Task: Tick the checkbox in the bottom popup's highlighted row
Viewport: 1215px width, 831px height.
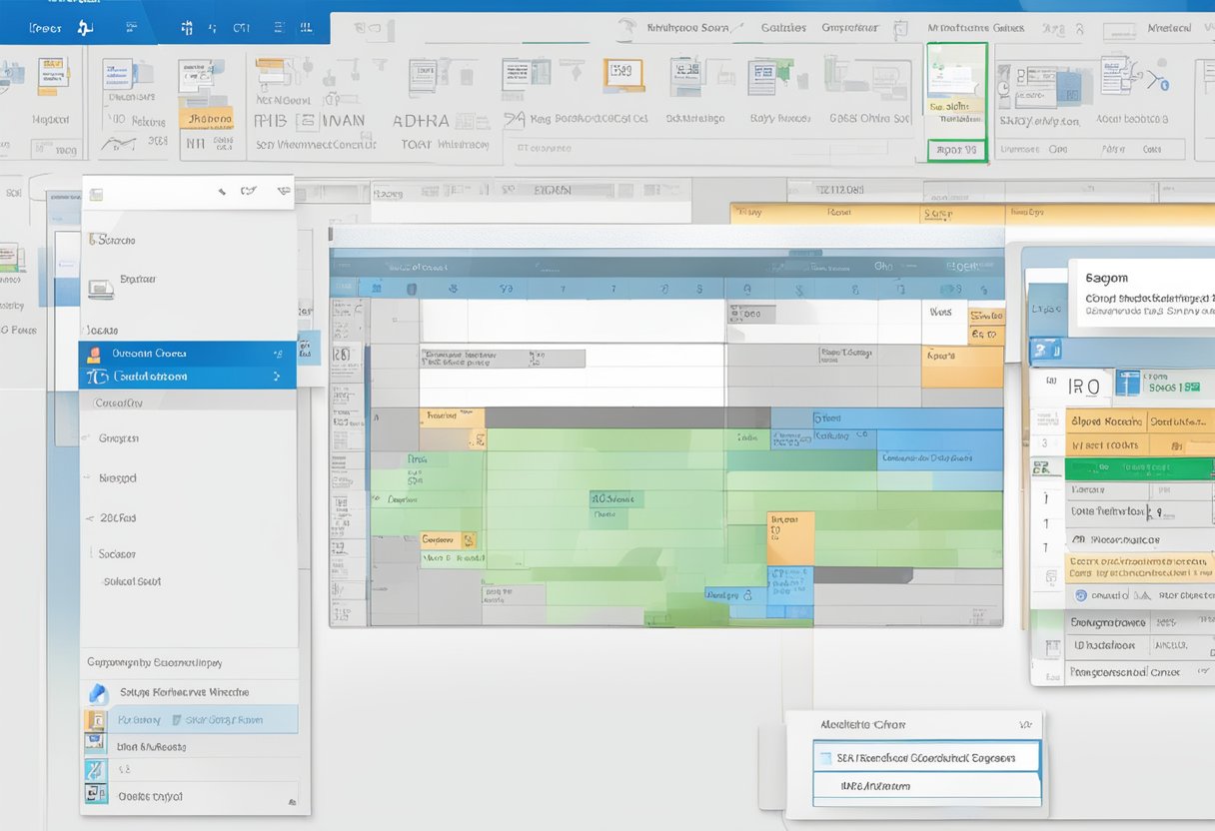Action: [x=824, y=758]
